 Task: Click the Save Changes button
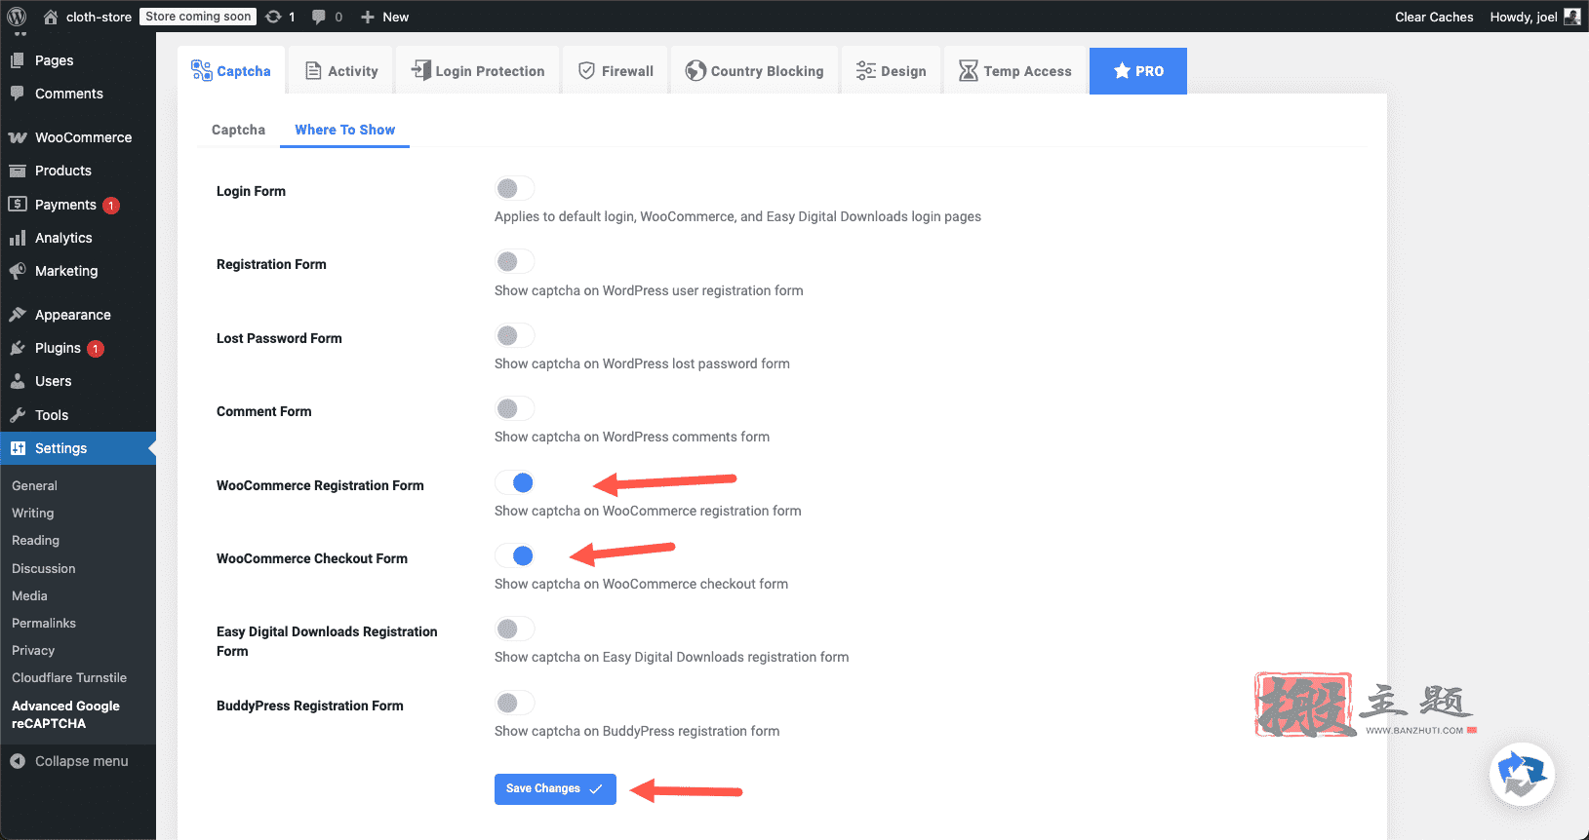555,789
